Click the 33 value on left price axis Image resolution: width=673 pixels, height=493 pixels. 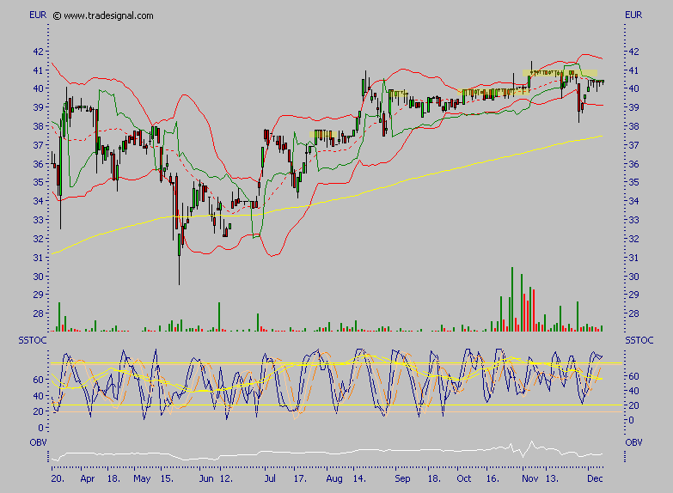coord(38,220)
